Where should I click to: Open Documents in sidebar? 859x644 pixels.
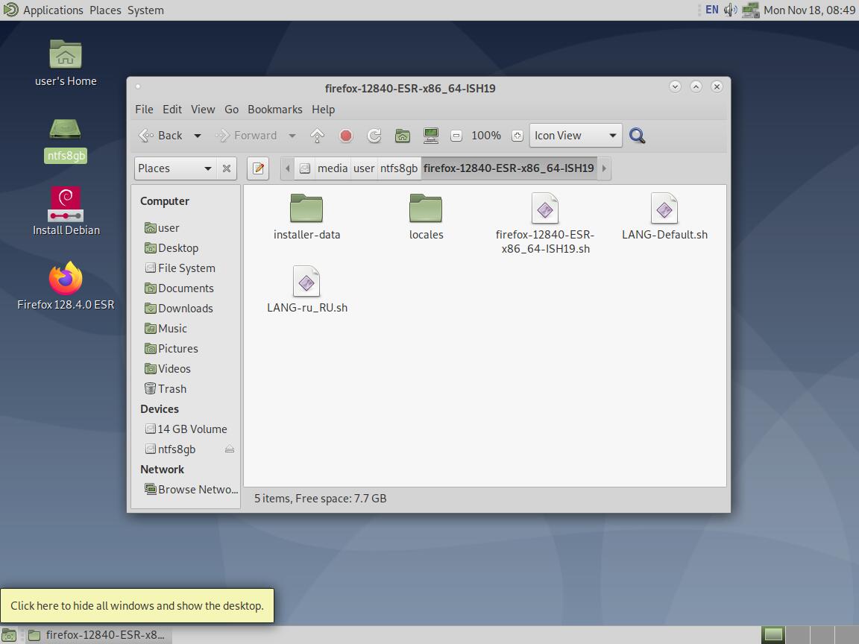[186, 288]
